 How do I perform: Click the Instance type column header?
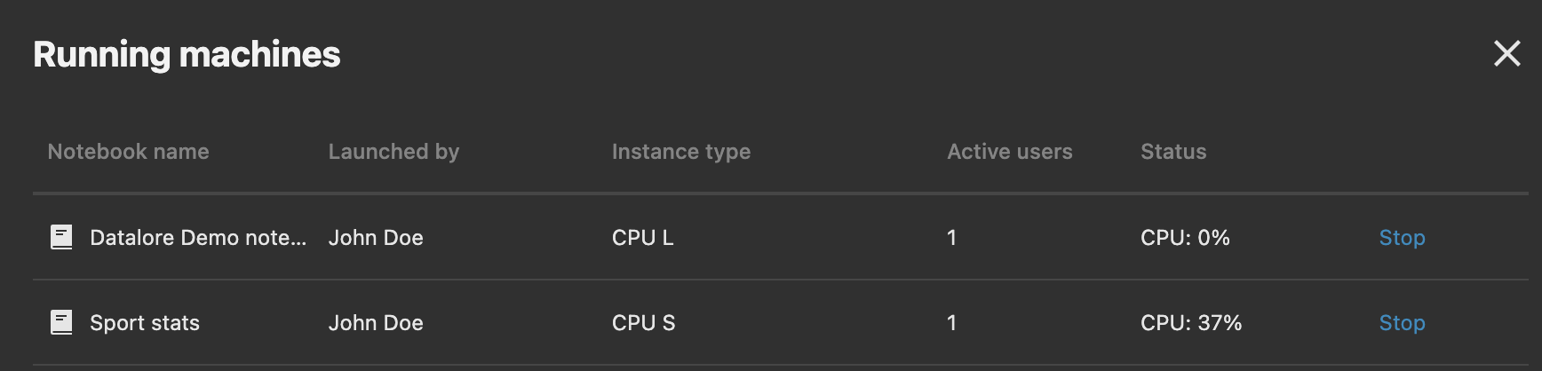[x=680, y=152]
